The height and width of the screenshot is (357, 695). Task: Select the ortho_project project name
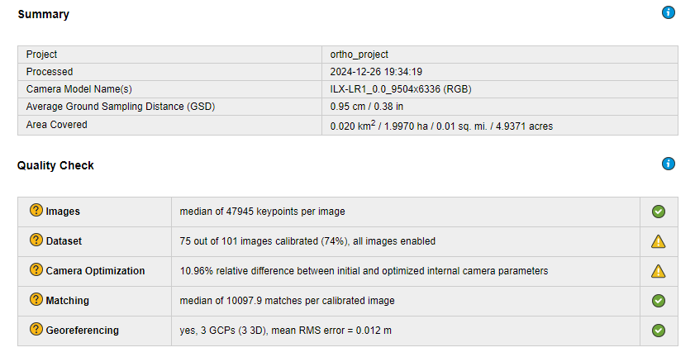(359, 55)
